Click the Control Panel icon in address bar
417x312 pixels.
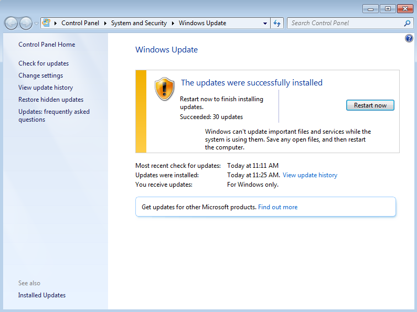click(47, 23)
